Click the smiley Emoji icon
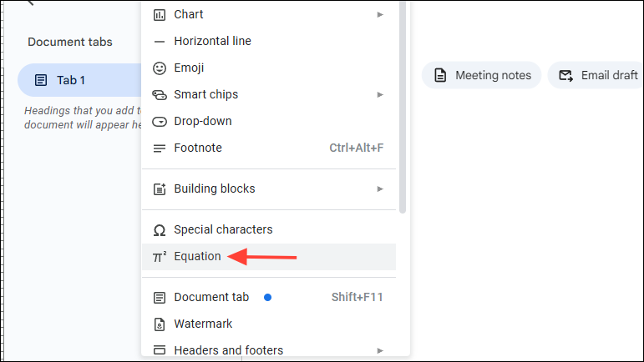Image resolution: width=644 pixels, height=362 pixels. click(x=160, y=68)
